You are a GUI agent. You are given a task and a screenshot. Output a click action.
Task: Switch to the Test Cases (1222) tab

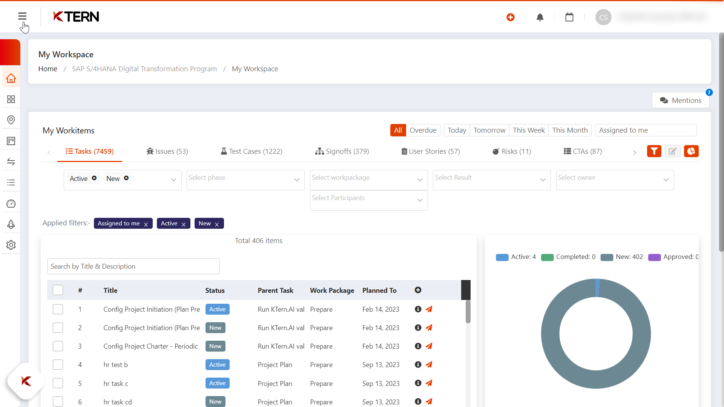tap(252, 151)
